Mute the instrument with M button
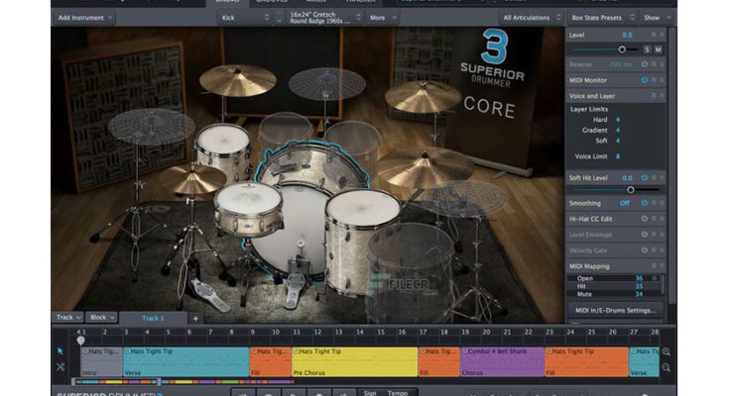This screenshot has height=396, width=729. click(x=659, y=49)
